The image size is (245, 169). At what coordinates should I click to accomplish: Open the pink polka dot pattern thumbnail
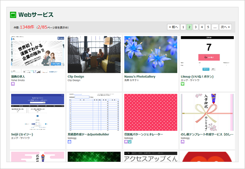click(151, 112)
